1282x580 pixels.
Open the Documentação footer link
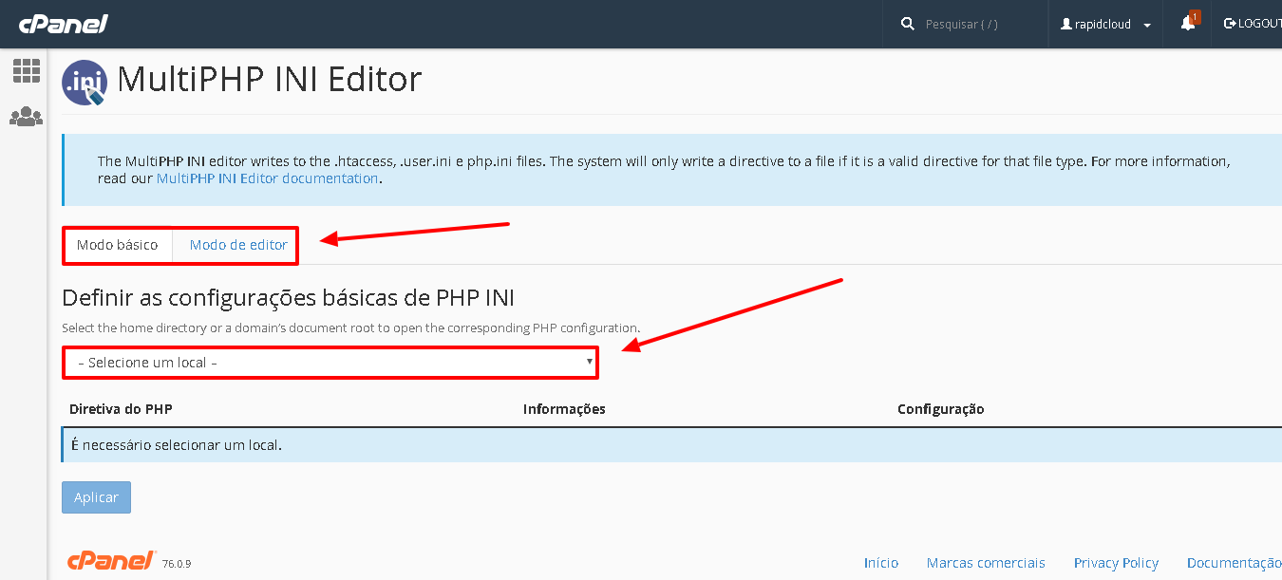pyautogui.click(x=1234, y=563)
